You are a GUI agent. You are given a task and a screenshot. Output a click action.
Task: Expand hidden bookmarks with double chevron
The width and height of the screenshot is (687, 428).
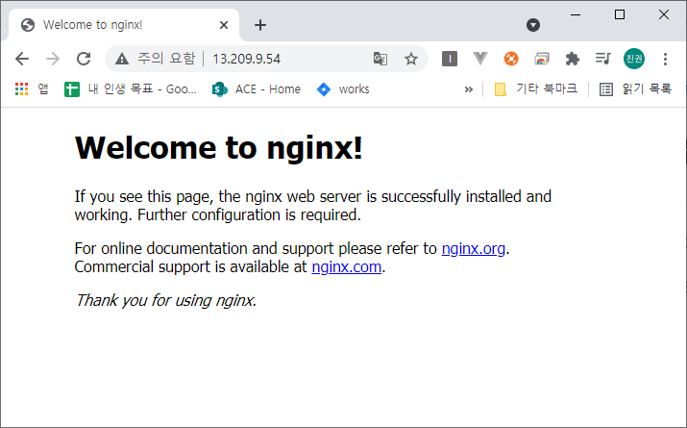pyautogui.click(x=469, y=89)
